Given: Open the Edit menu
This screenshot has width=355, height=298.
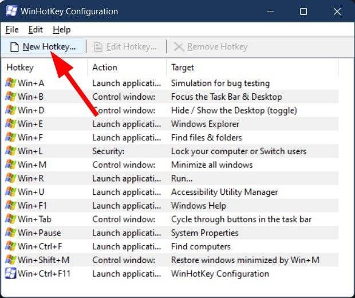Looking at the screenshot, I should tap(35, 29).
